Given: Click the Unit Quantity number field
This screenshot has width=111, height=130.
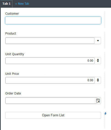Looking at the screenshot, I should tap(50, 61).
